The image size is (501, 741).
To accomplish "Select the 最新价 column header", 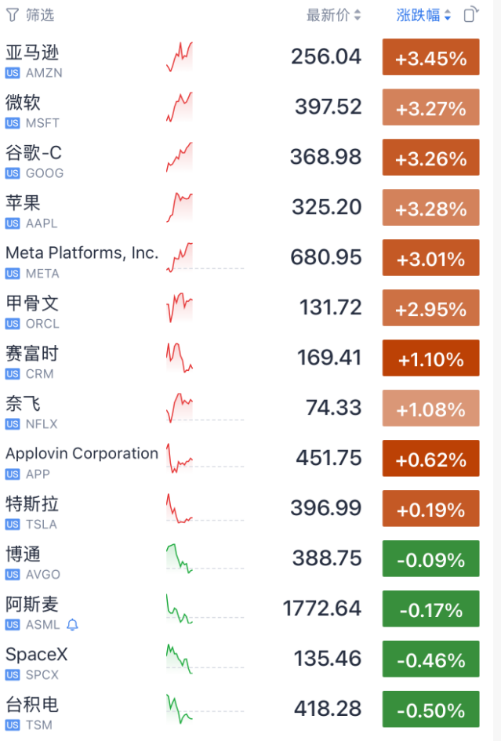I will 328,15.
